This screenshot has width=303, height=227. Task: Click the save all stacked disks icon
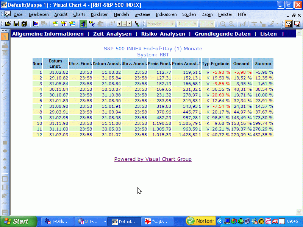tap(24, 23)
